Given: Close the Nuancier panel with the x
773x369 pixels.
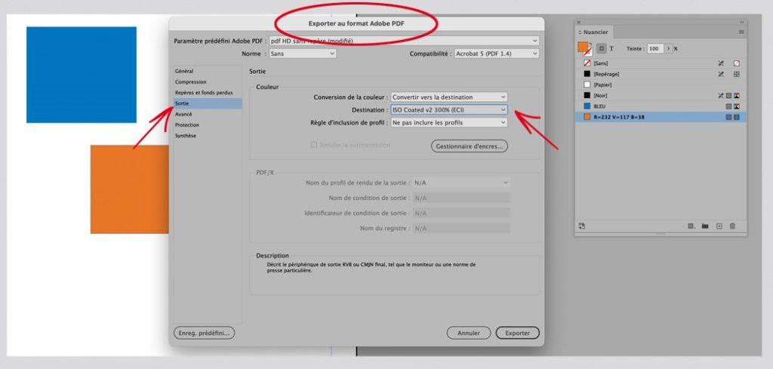Looking at the screenshot, I should [579, 22].
